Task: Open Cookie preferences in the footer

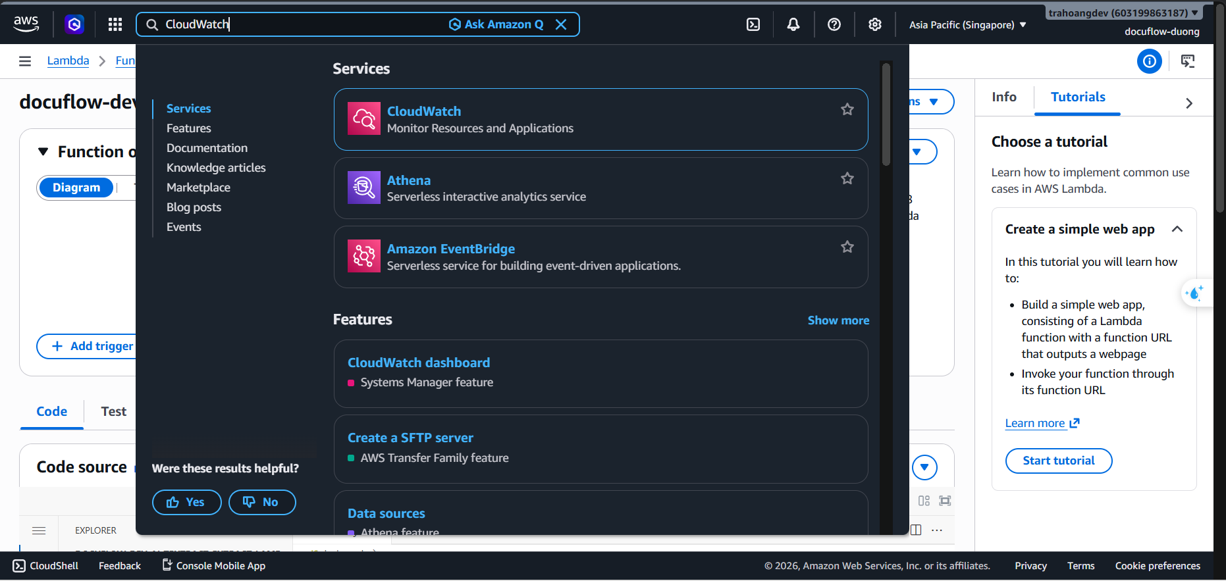Action: coord(1158,566)
